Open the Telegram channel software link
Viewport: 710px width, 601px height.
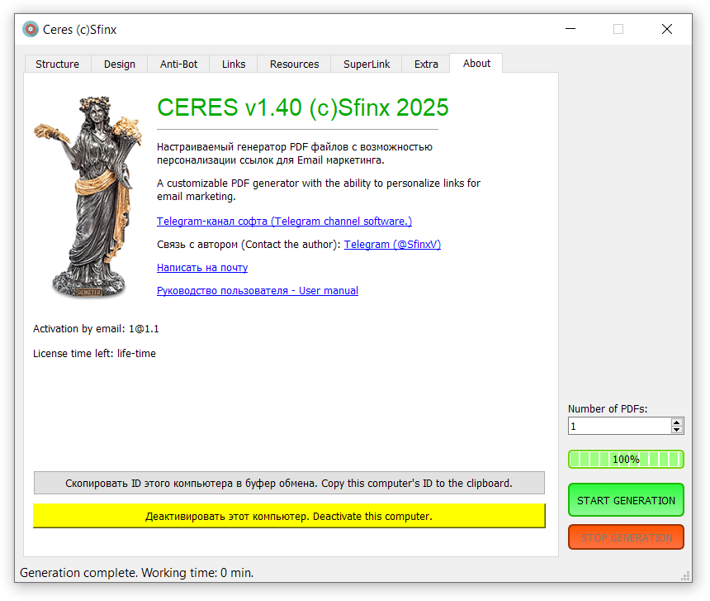[x=284, y=221]
